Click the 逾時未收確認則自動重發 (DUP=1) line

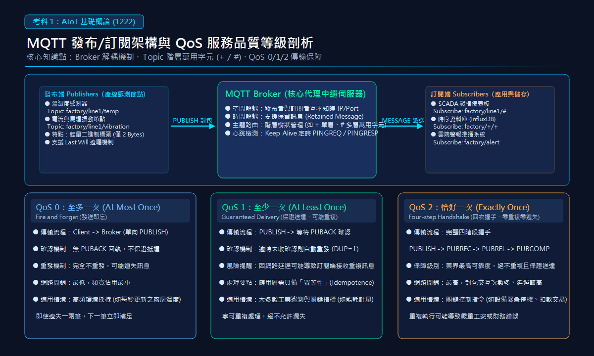pyautogui.click(x=289, y=249)
